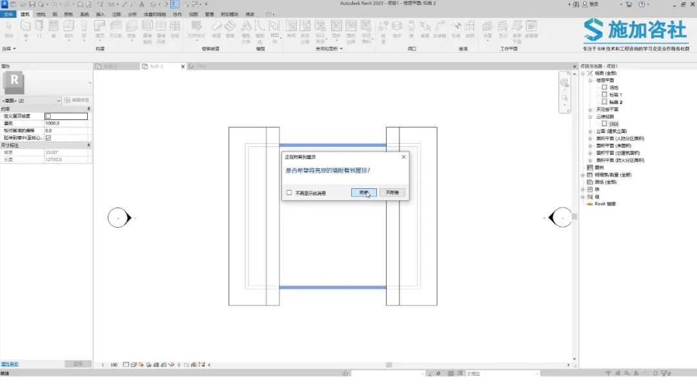Open the File menu tab
Viewport: 697px width, 392px height.
pos(8,14)
